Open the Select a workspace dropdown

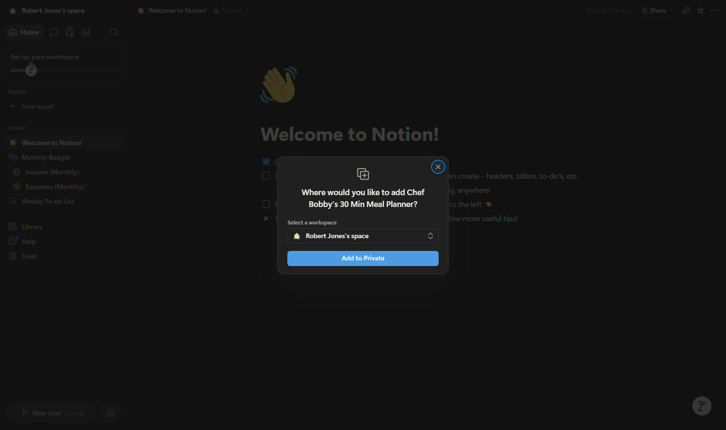click(363, 236)
